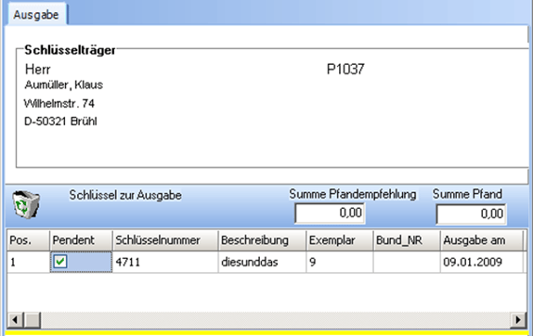Image resolution: width=533 pixels, height=336 pixels.
Task: Sort by the Exemplar column header
Action: [x=340, y=240]
